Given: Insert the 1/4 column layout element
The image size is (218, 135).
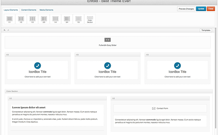Looking at the screenshot, I should [x=56, y=19].
